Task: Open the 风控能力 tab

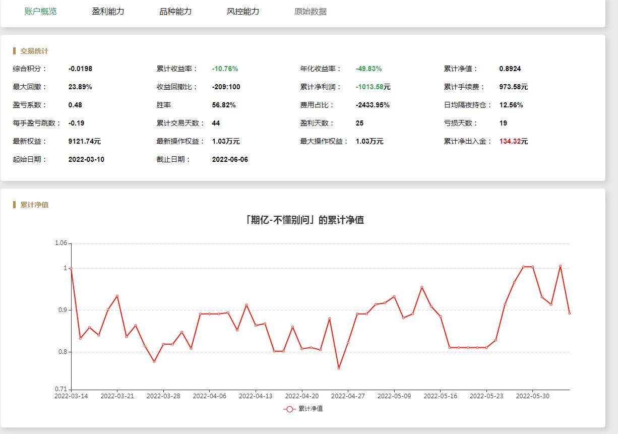Action: point(243,12)
